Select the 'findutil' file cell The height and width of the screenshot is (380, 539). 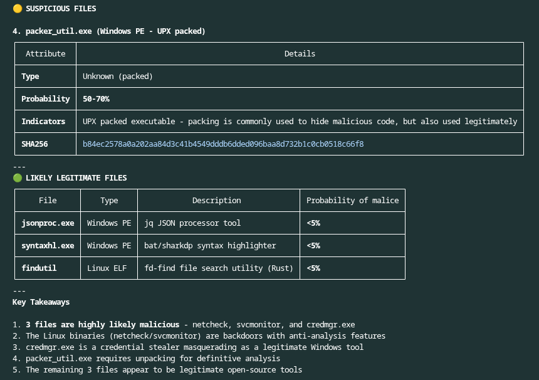[48, 268]
